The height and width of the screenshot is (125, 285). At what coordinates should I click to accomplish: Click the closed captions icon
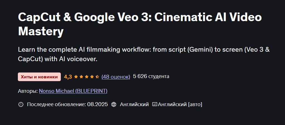154,104
